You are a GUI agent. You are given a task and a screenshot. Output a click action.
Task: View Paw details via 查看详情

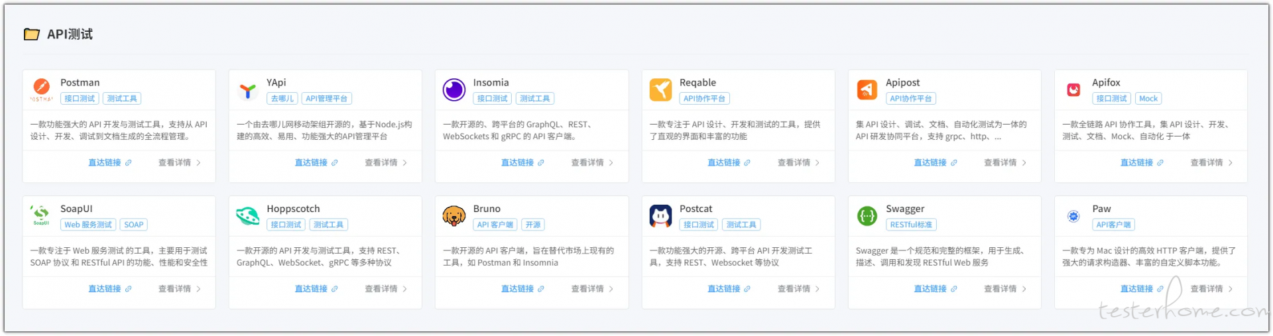click(1212, 289)
